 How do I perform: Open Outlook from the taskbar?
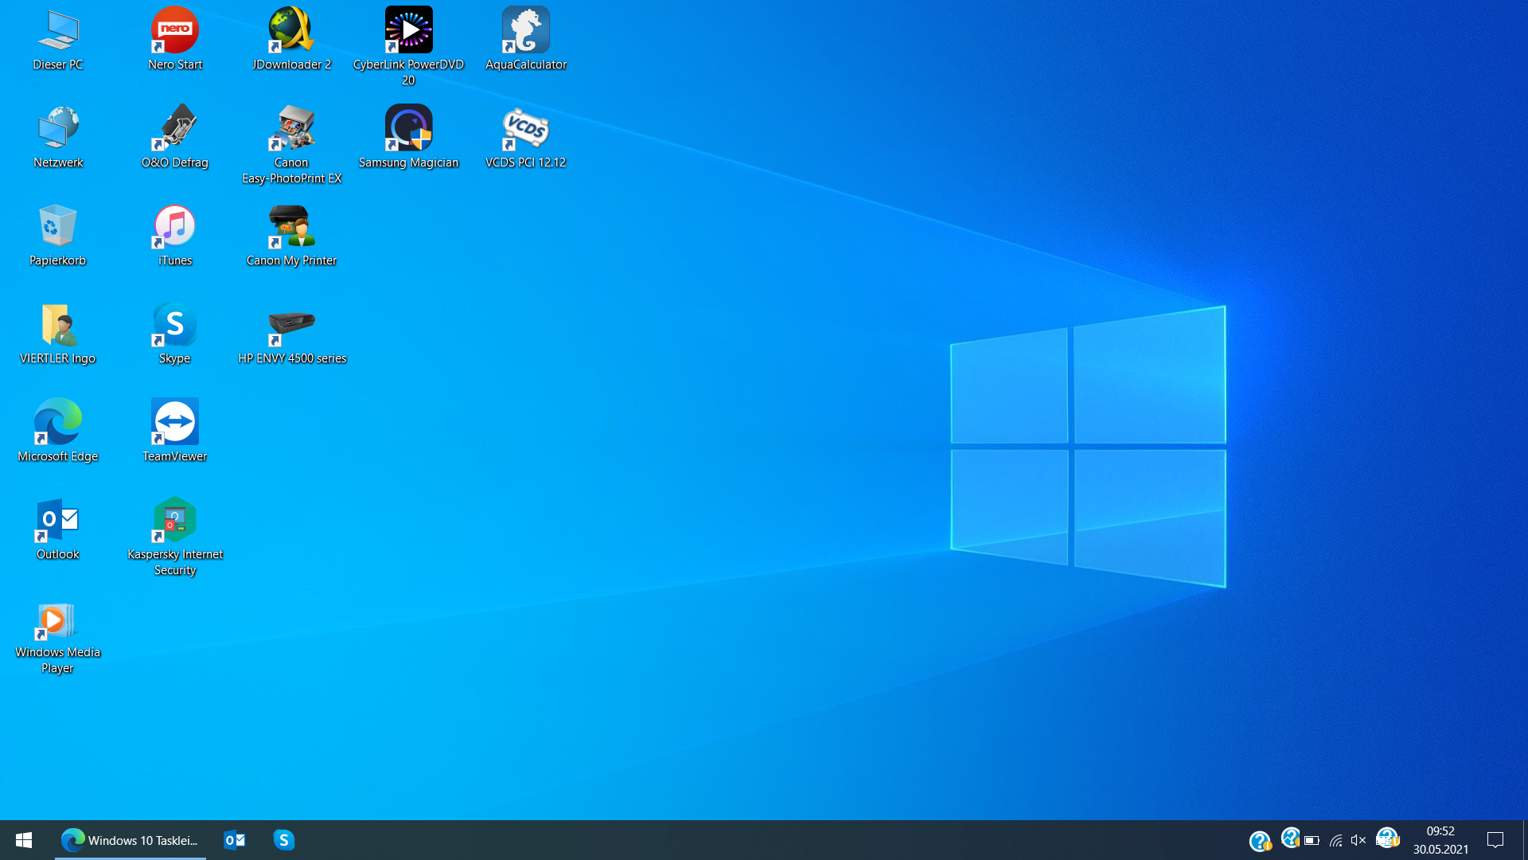click(234, 839)
